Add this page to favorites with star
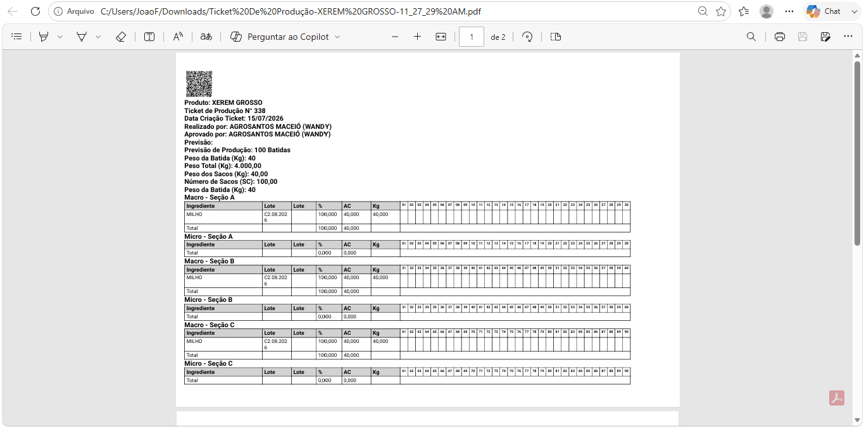Screen dimensions: 864x427 point(721,11)
